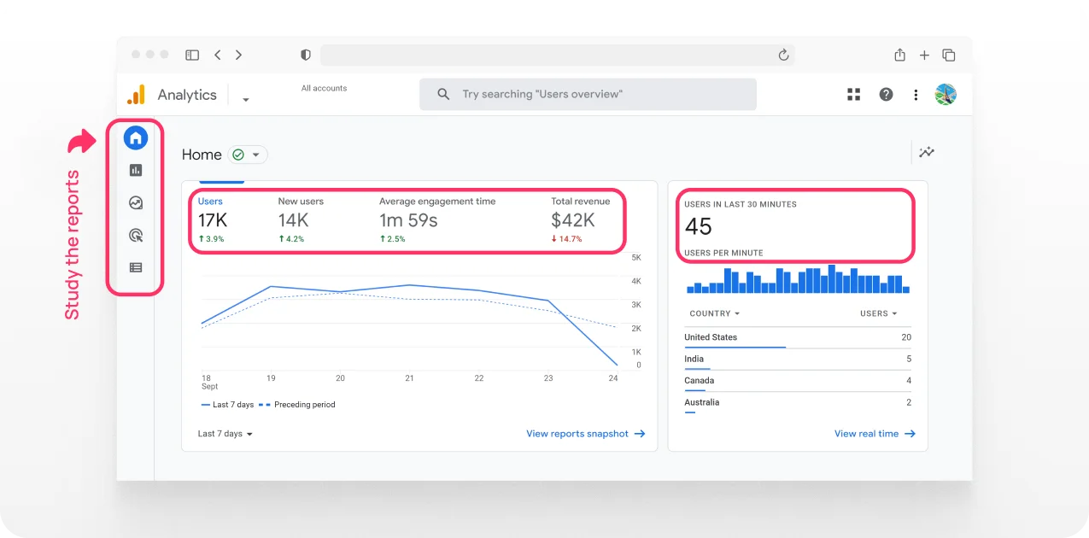Screen dimensions: 1089x538
Task: Toggle the browser sidebar icon
Action: click(x=192, y=55)
